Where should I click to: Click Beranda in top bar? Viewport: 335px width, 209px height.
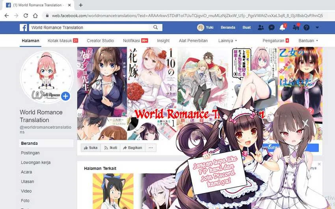228,28
